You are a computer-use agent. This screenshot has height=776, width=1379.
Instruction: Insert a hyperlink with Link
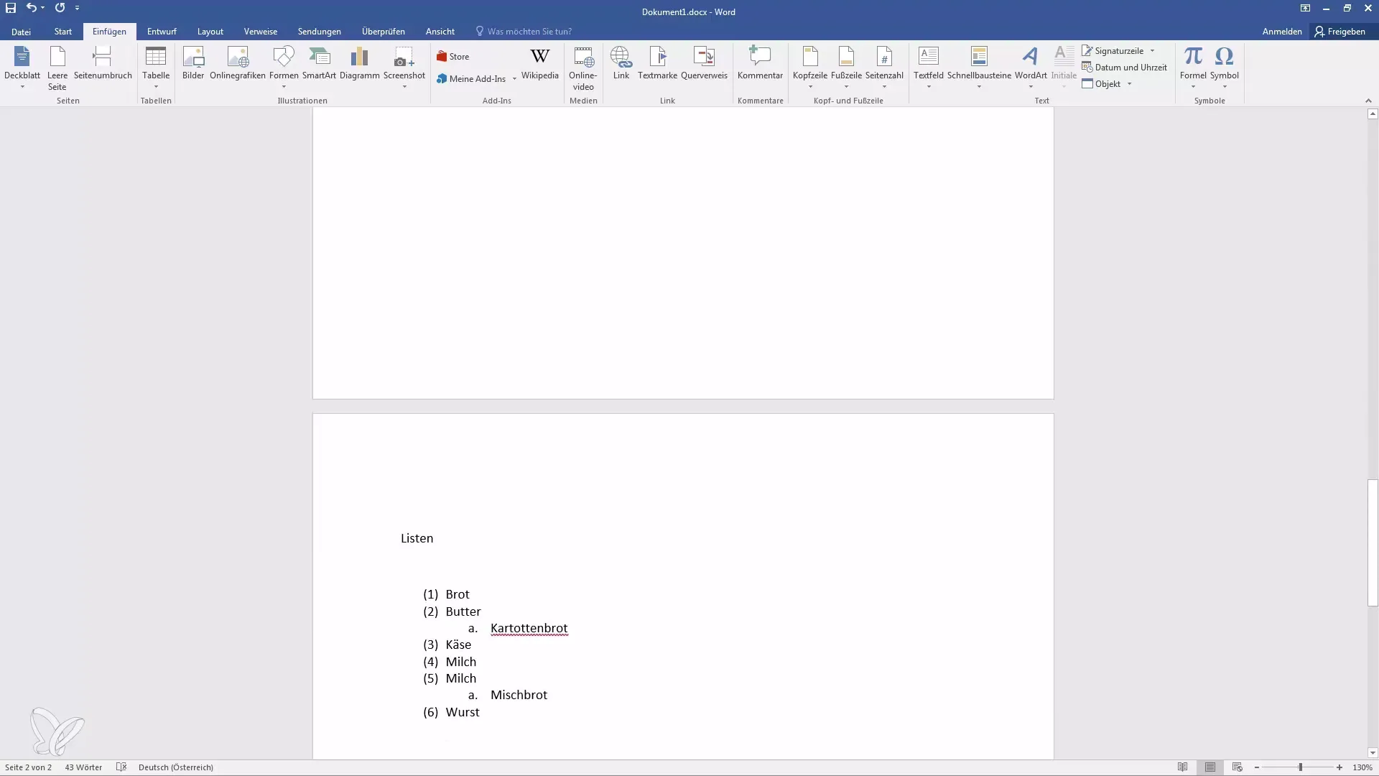point(621,63)
